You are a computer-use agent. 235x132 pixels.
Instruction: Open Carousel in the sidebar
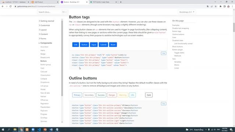point(44,72)
